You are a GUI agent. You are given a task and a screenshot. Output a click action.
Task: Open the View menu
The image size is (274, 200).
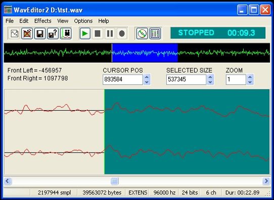click(x=63, y=21)
